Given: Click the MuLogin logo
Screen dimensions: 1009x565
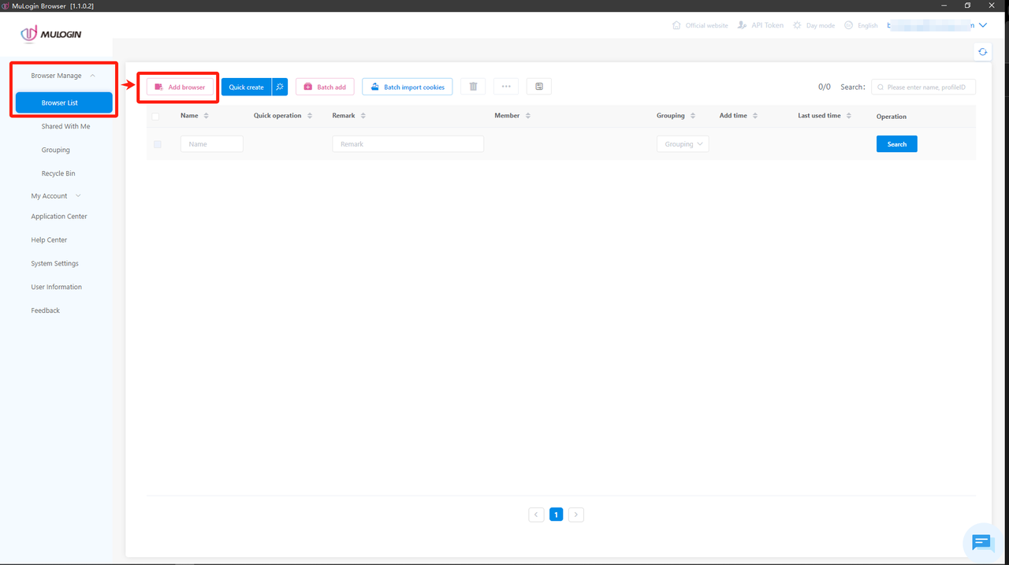Looking at the screenshot, I should coord(51,34).
